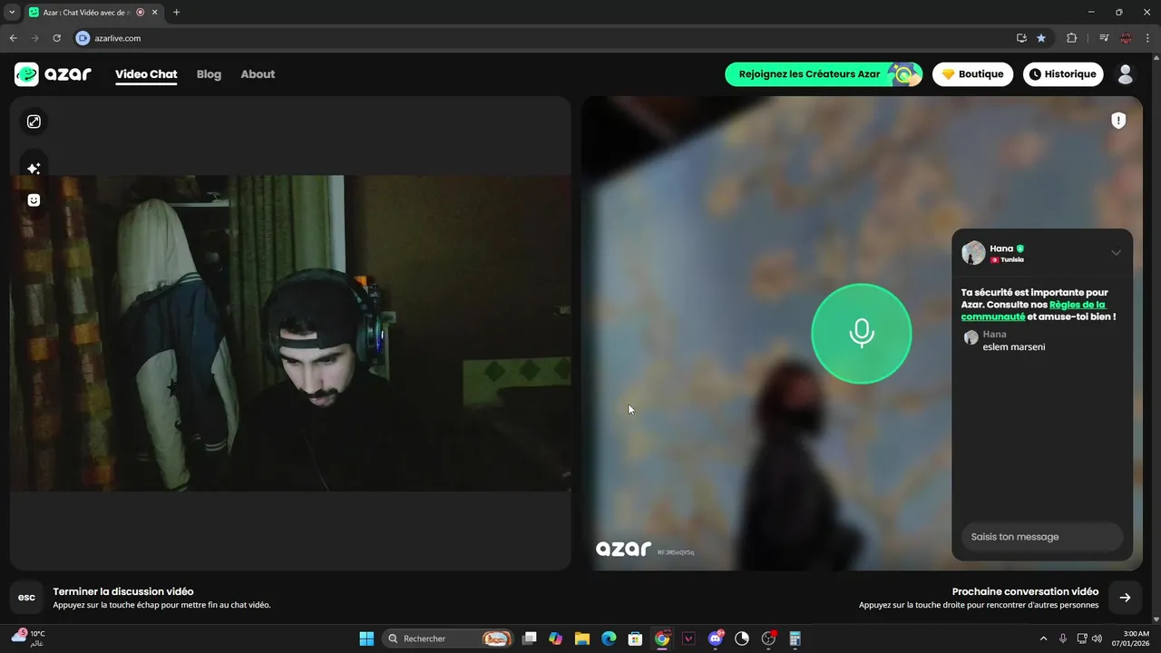1161x653 pixels.
Task: Toggle the green microphone button
Action: (x=861, y=333)
